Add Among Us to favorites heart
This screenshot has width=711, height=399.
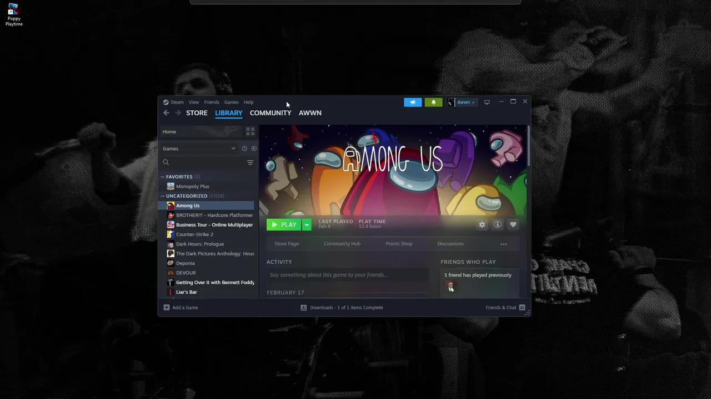(x=513, y=224)
